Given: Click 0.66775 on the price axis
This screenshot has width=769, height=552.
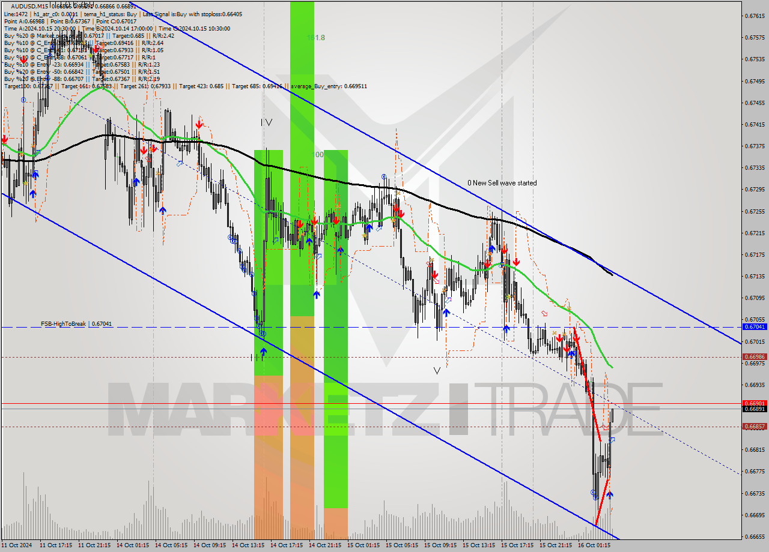Looking at the screenshot, I should coord(755,471).
